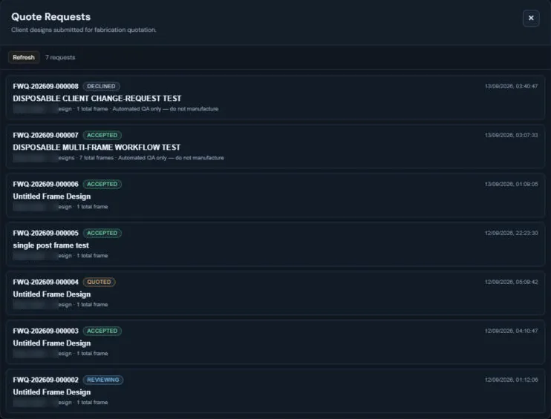
Task: Click ACCEPTED badge on FWQ-202609-000007
Action: (102, 135)
